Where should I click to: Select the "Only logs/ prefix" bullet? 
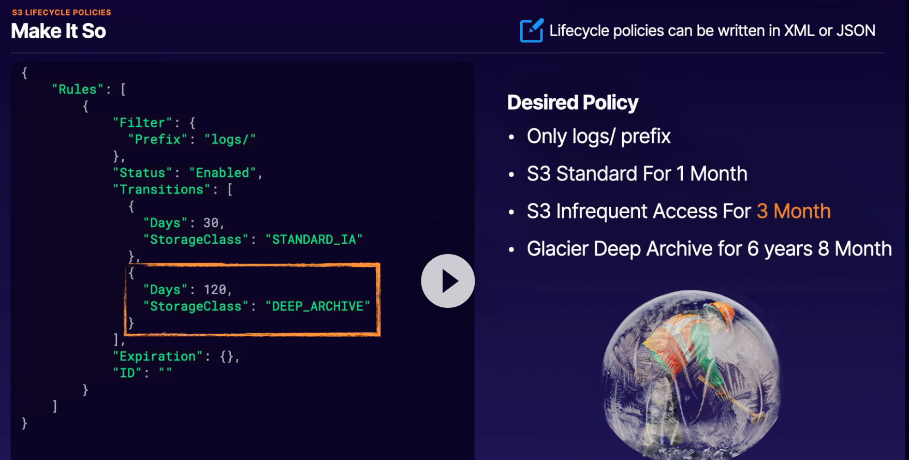[x=598, y=137]
